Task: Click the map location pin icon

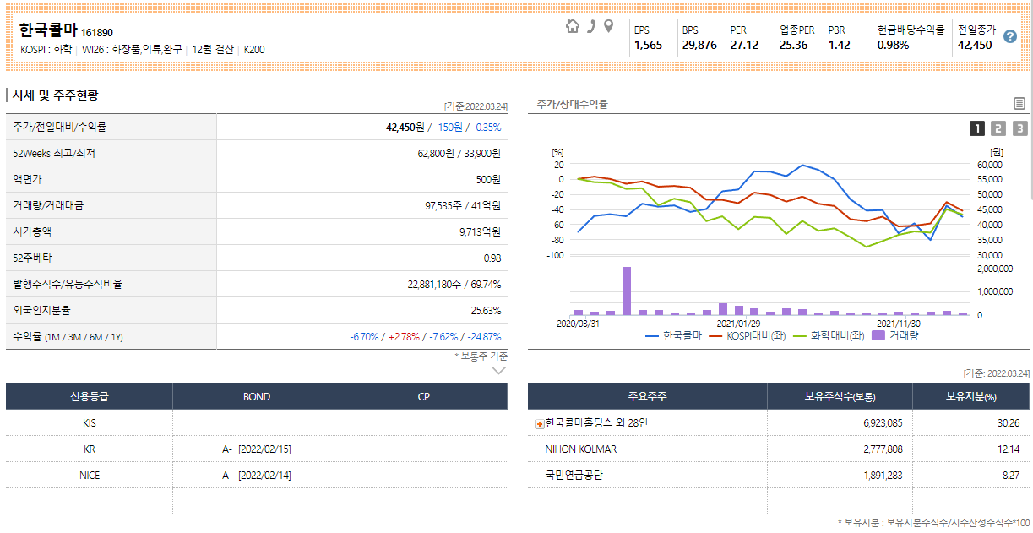Action: tap(608, 26)
